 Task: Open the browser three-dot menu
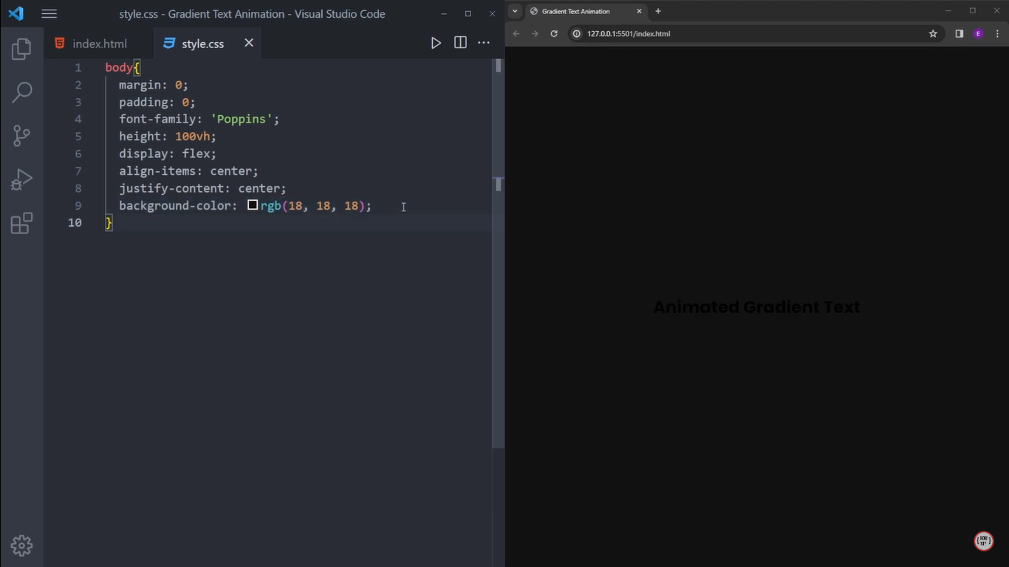coord(997,33)
